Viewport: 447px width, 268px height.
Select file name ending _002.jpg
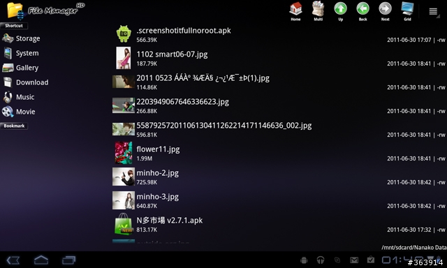(223, 126)
